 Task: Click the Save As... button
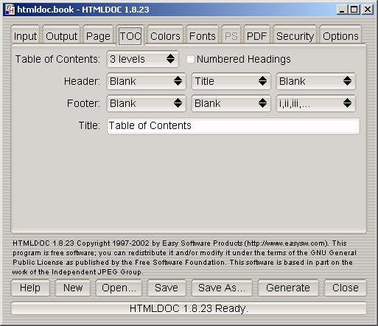coord(222,288)
